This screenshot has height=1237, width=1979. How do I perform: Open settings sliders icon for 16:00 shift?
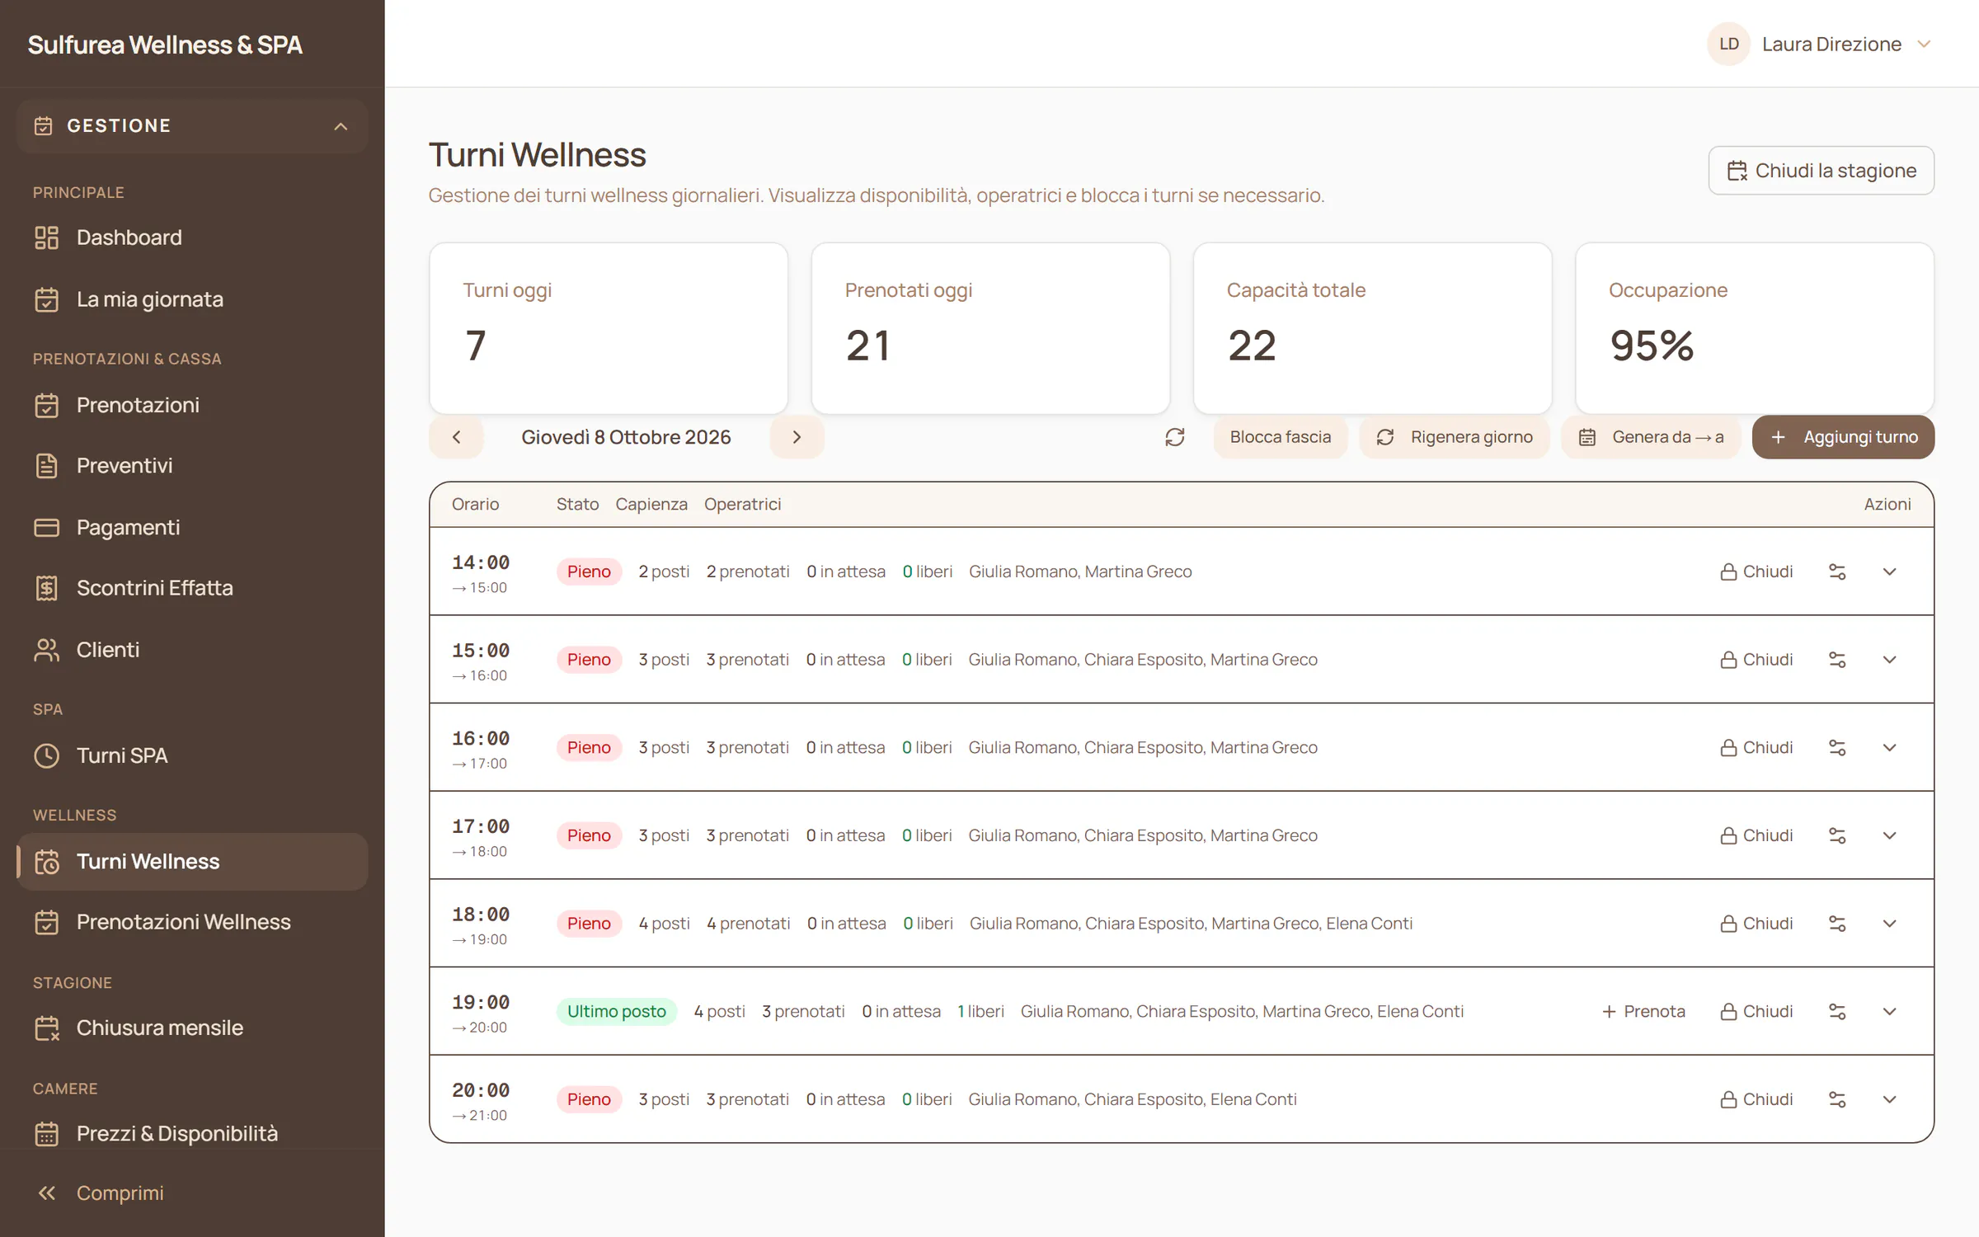click(x=1836, y=747)
